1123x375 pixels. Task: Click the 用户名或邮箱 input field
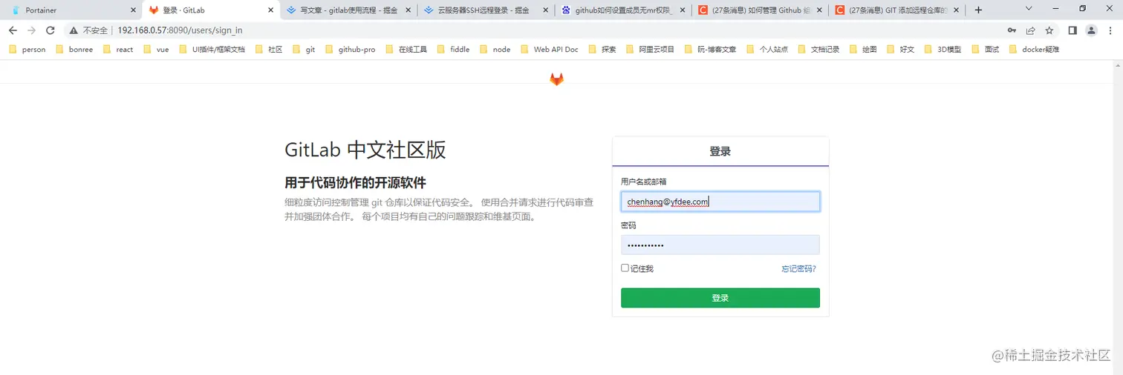coord(720,202)
